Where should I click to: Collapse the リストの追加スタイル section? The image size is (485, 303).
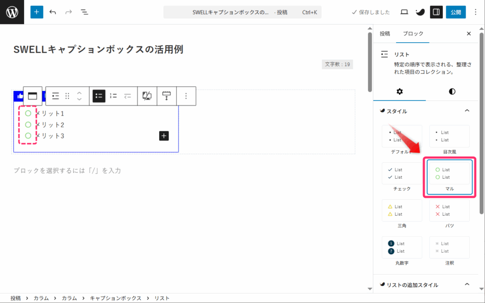(x=467, y=285)
